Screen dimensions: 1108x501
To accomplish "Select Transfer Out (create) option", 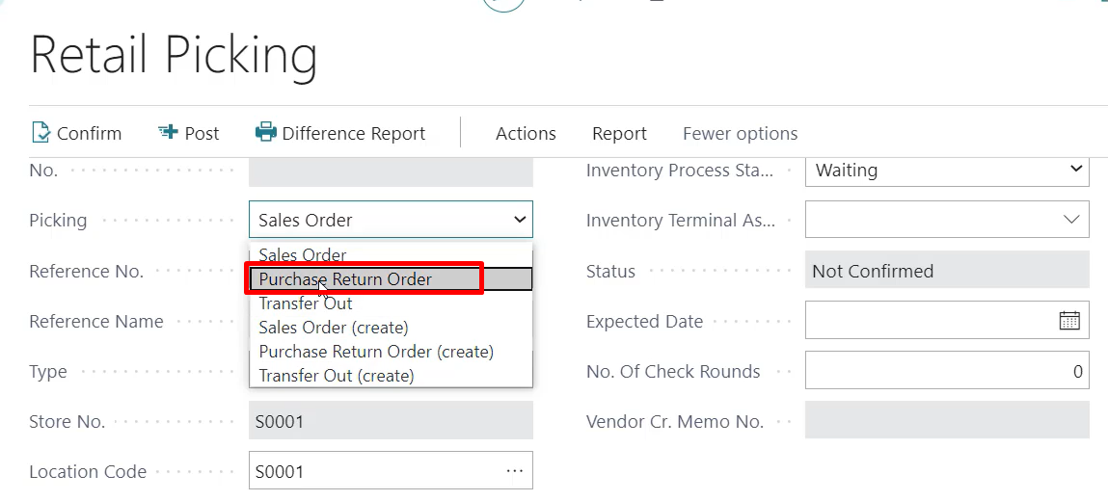I will (337, 376).
